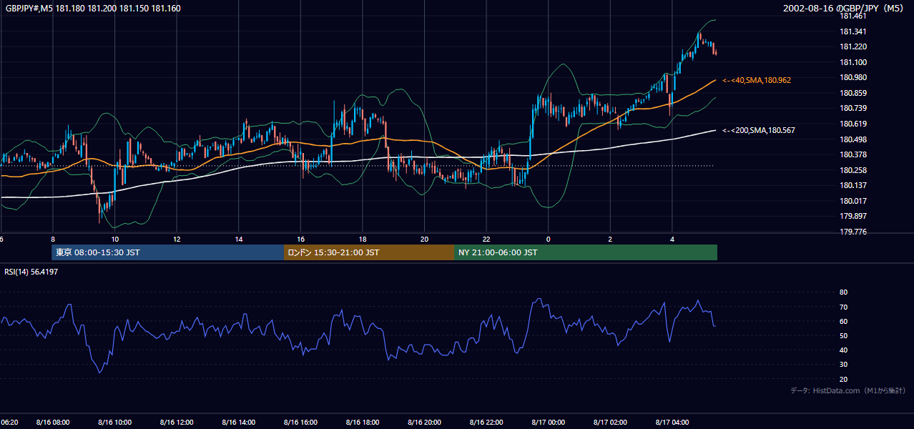Click price scale value 181.220

pos(853,47)
